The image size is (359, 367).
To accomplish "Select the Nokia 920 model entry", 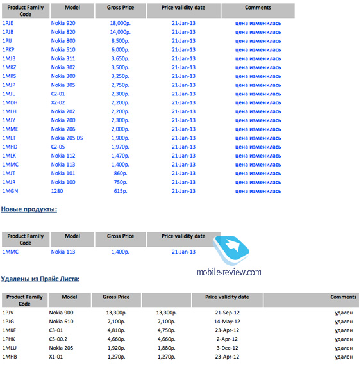I will (x=63, y=23).
